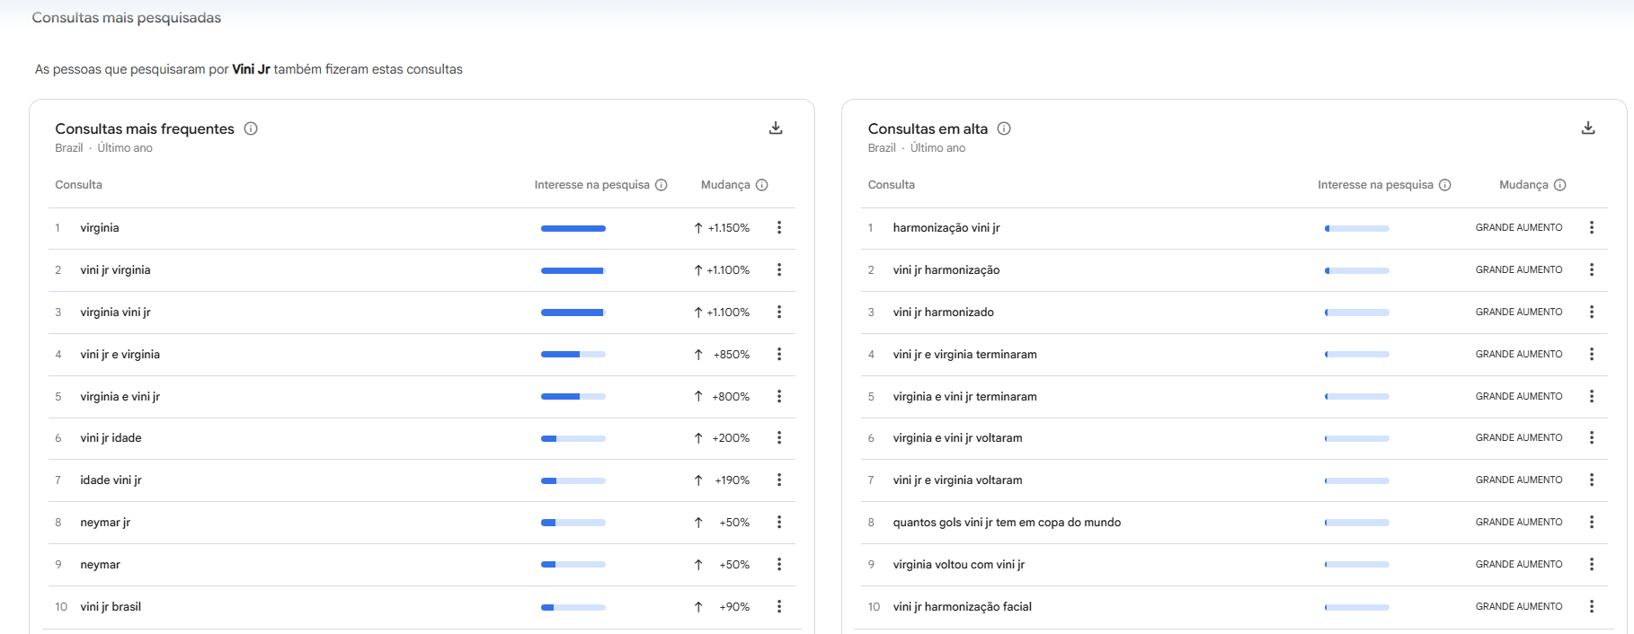Open the vini jr e virginia terminaram query

pos(964,355)
